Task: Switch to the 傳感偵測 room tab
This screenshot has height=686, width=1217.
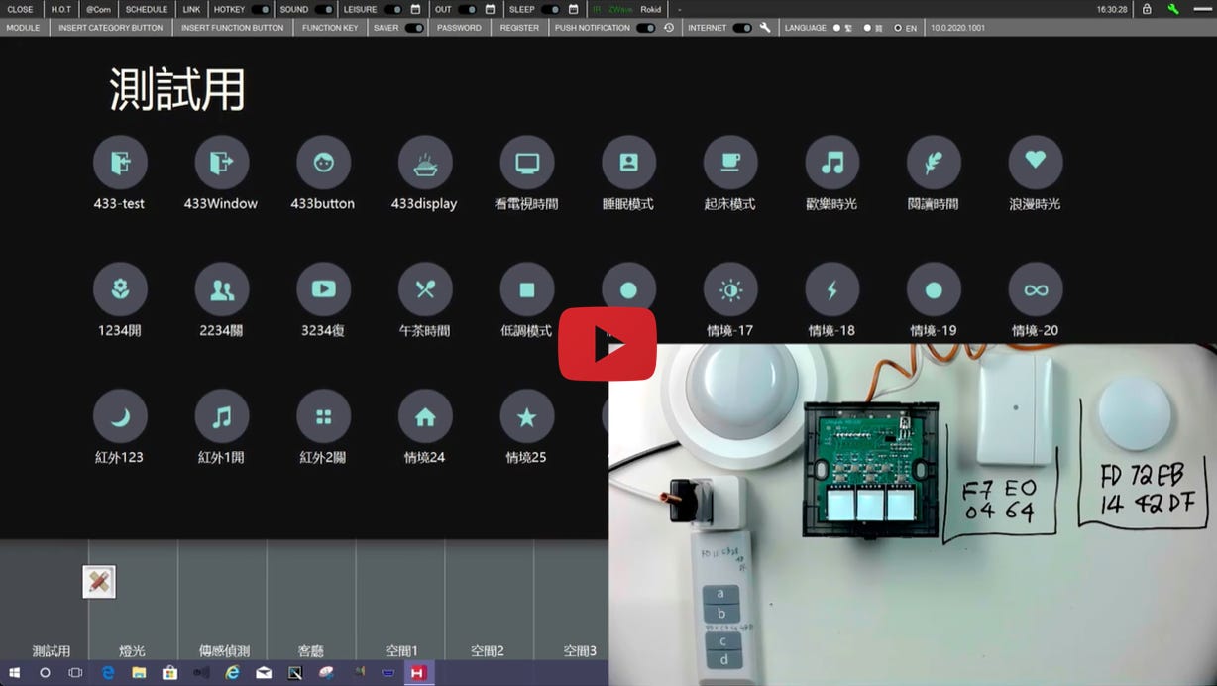Action: [223, 600]
